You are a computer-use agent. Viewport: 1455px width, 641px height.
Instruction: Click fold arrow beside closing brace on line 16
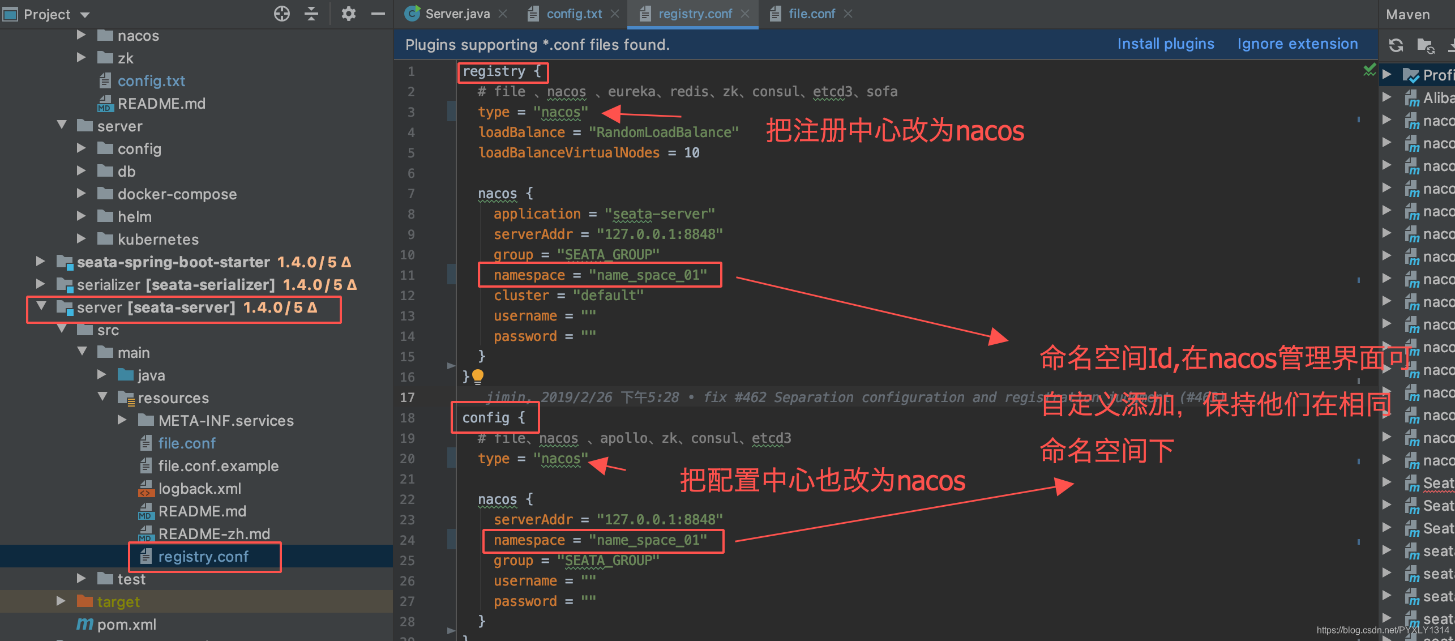451,366
